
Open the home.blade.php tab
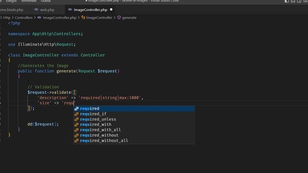(12, 10)
